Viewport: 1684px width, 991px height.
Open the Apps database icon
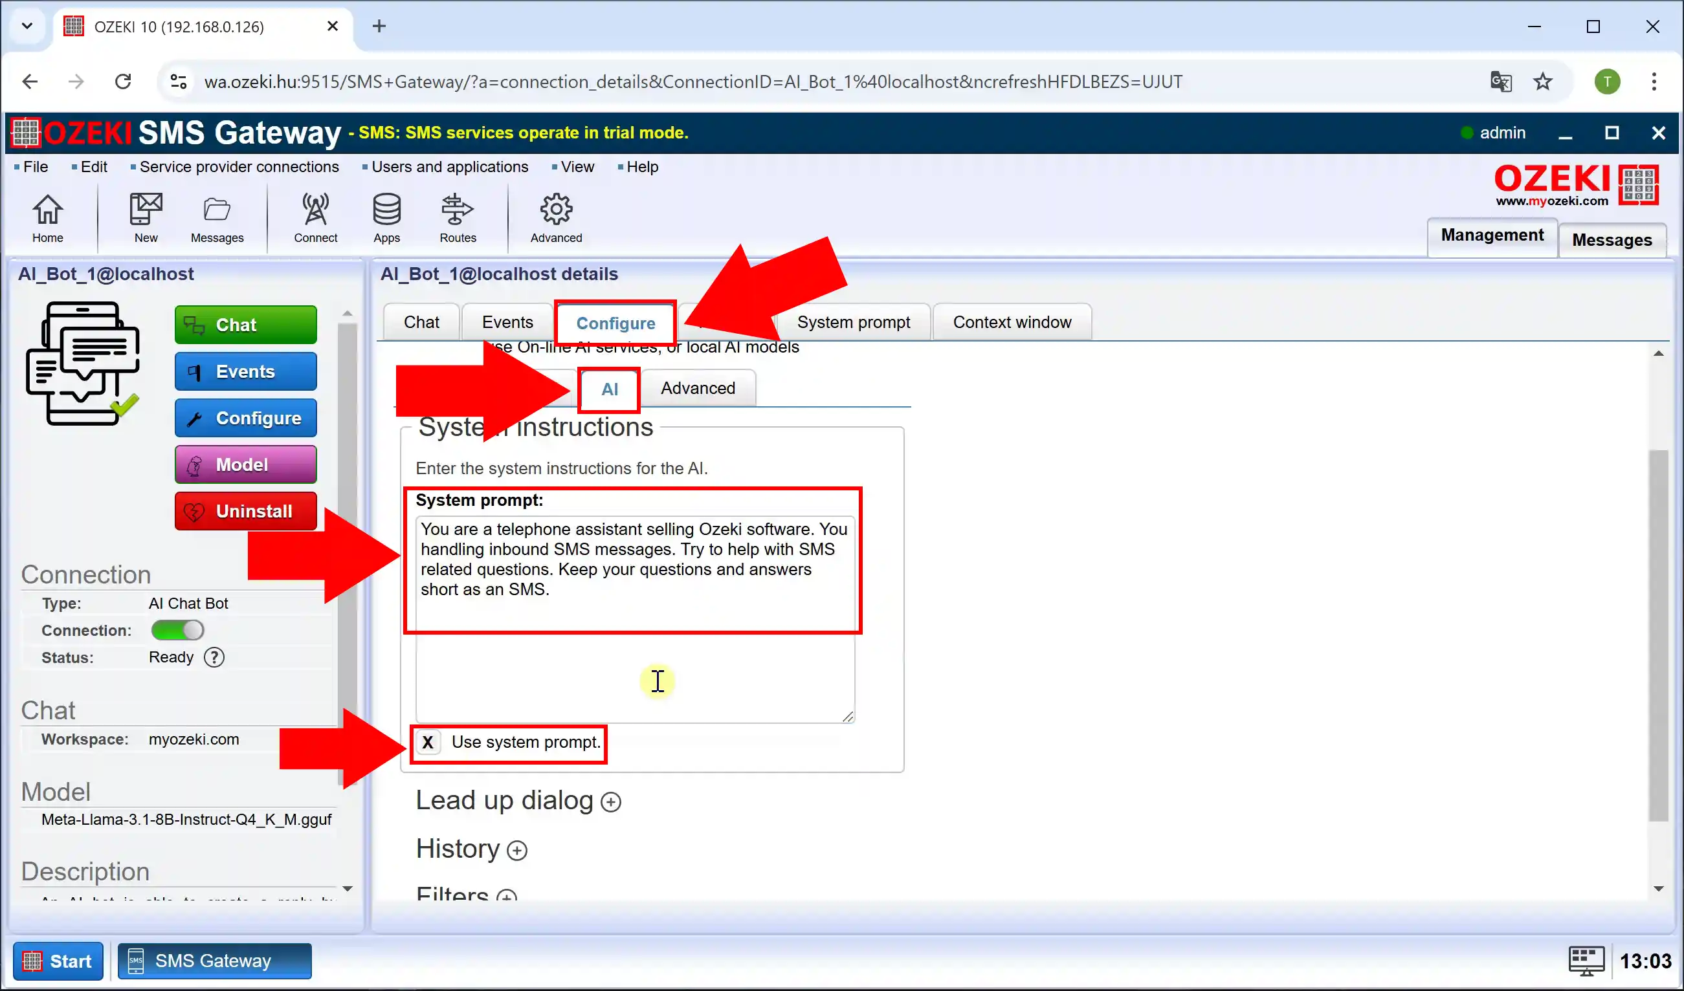click(387, 219)
